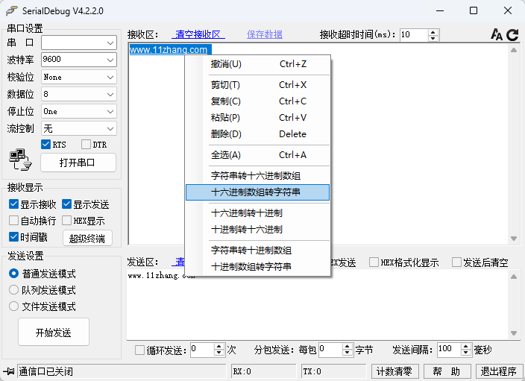Click 帮助 button
The height and width of the screenshot is (381, 525).
[x=447, y=371]
